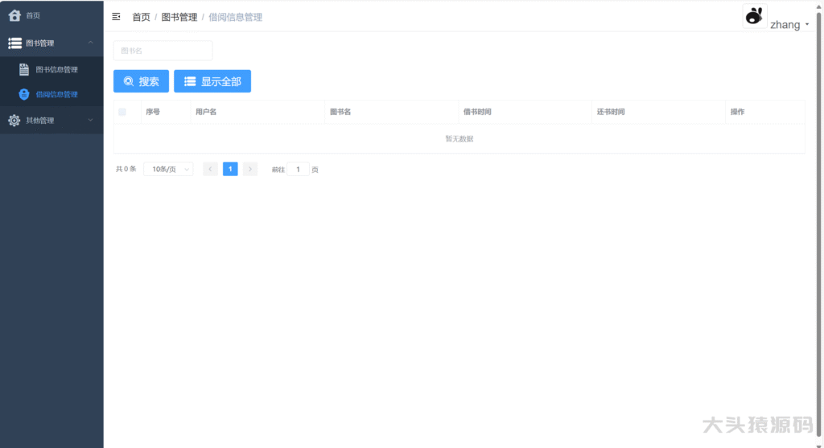Image resolution: width=824 pixels, height=448 pixels.
Task: Expand the 其他管理 menu
Action: 51,121
